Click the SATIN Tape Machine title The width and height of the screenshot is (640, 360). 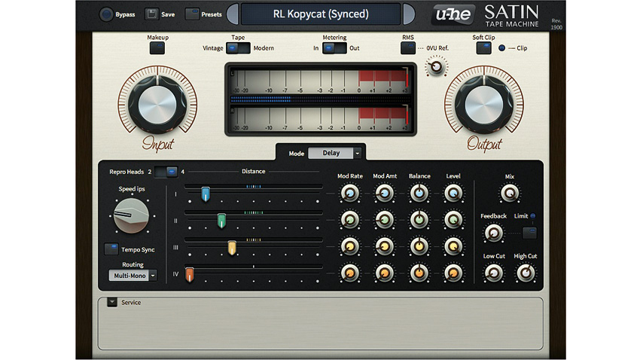click(x=512, y=17)
